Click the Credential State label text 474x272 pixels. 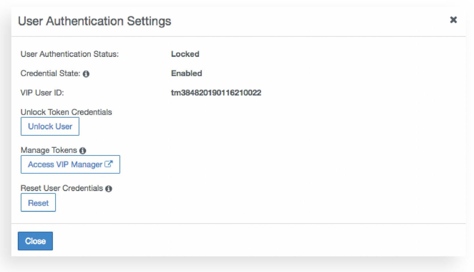[x=50, y=73]
